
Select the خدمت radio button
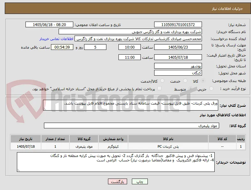pos(185,81)
